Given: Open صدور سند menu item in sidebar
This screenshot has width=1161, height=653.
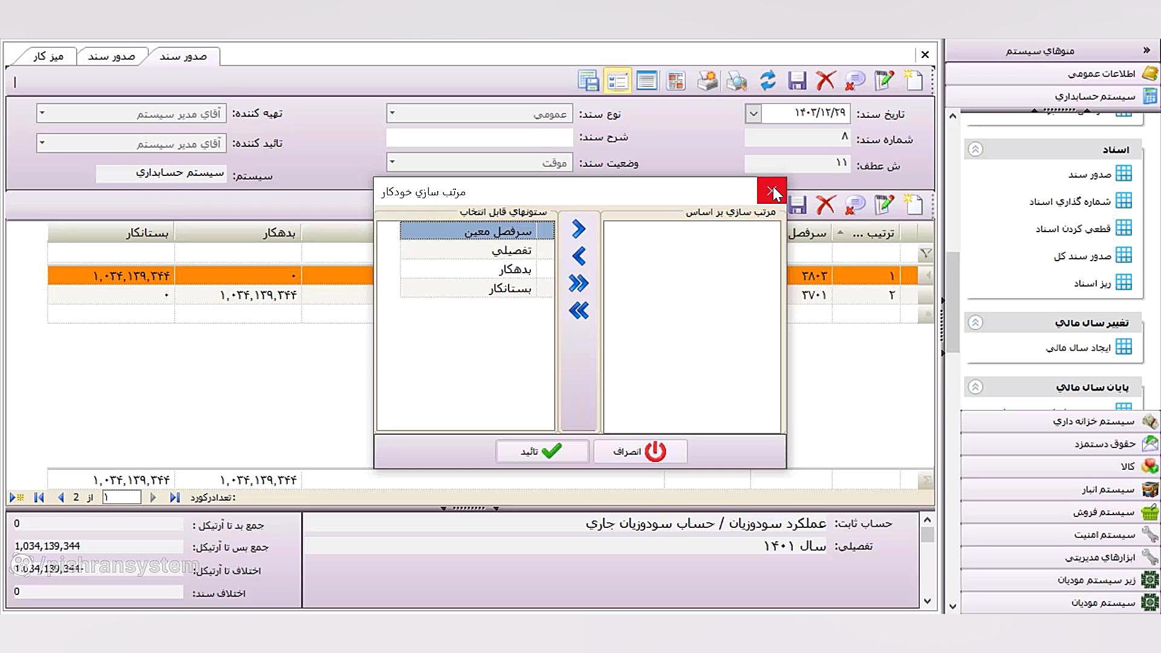Looking at the screenshot, I should pos(1090,174).
